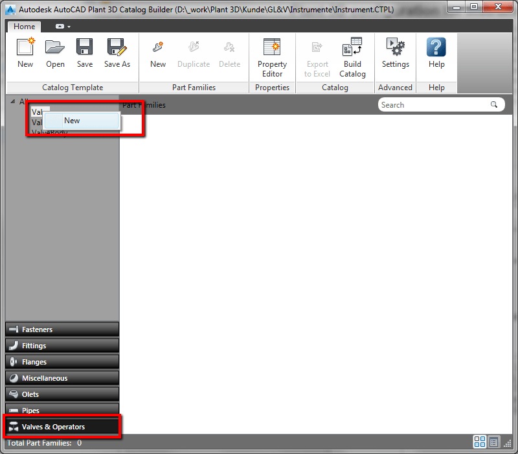The width and height of the screenshot is (518, 454).
Task: Click the Autodesk application icon in title bar
Action: point(10,10)
